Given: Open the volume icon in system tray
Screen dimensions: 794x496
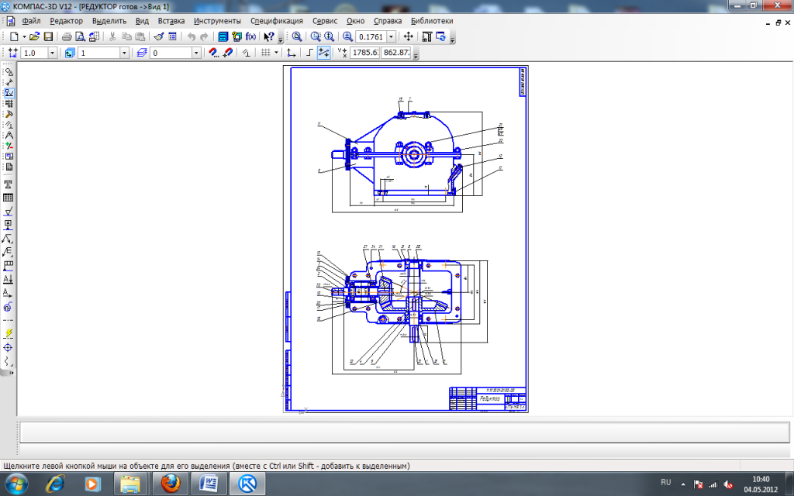Looking at the screenshot, I should (x=728, y=484).
